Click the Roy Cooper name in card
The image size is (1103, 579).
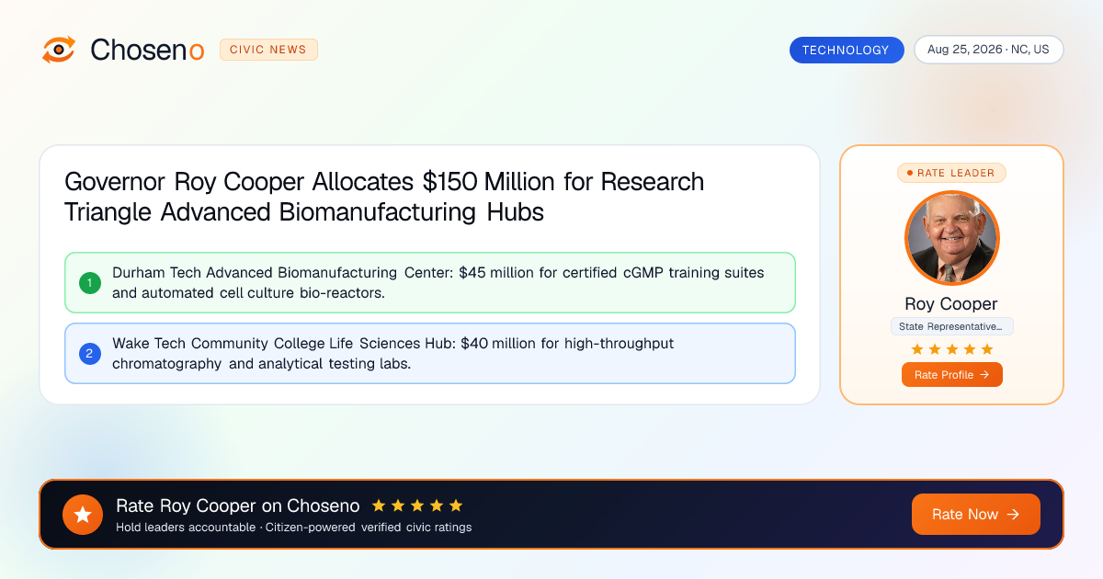pos(951,304)
